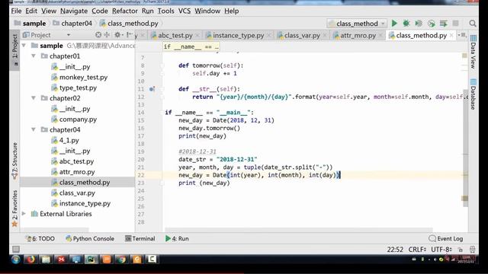Close the class_method.py editor tab
Image resolution: width=488 pixels, height=274 pixels.
[451, 36]
